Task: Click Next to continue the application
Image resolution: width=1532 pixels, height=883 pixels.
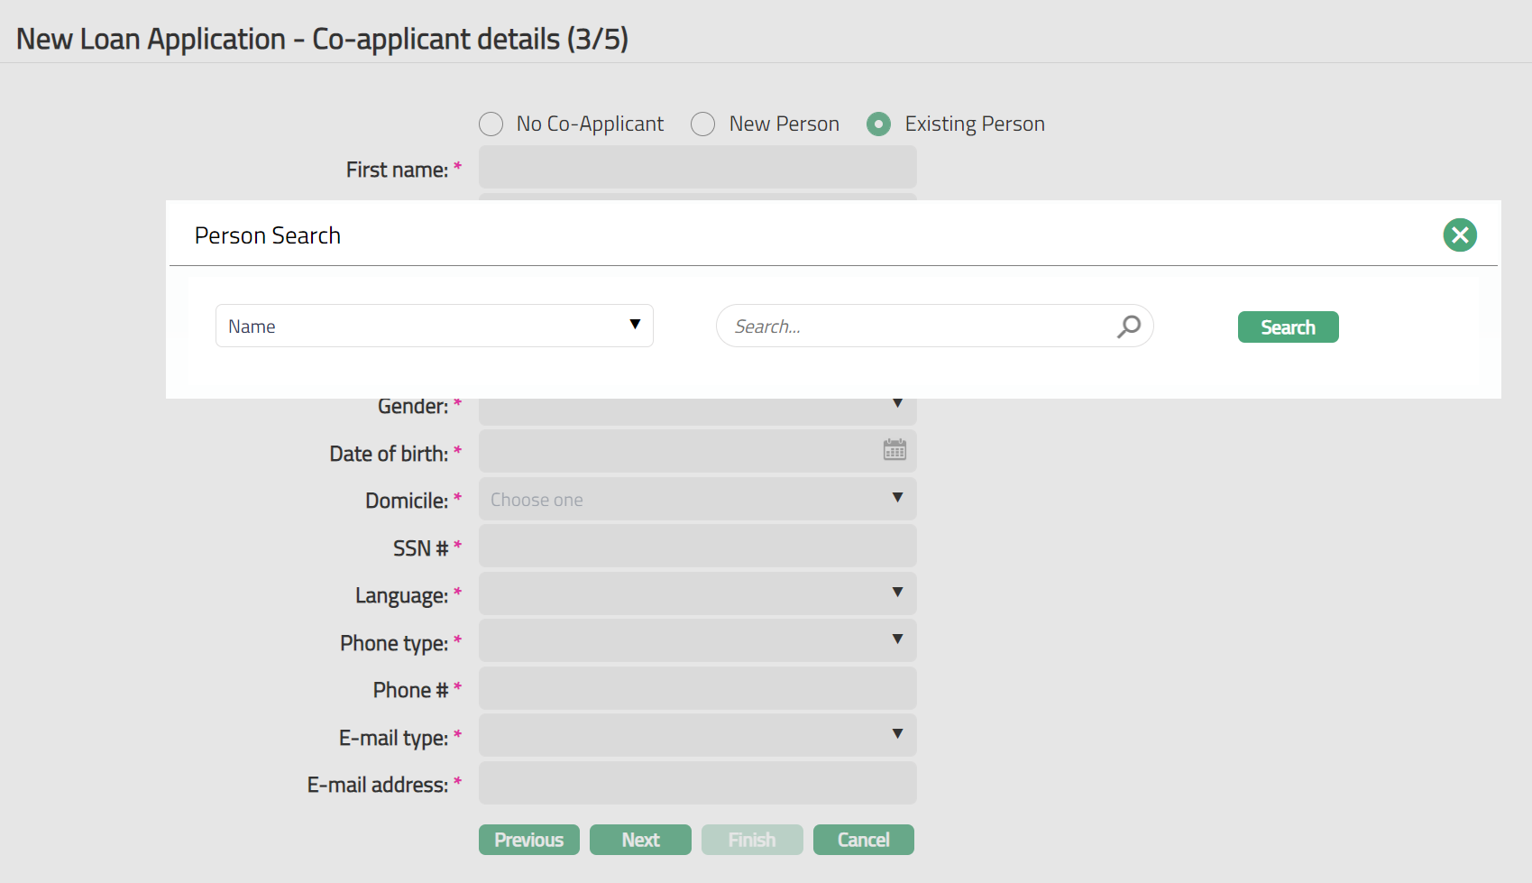Action: pyautogui.click(x=640, y=840)
